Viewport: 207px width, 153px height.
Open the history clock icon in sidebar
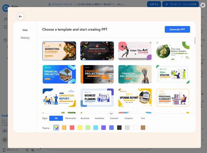click(x=5, y=40)
